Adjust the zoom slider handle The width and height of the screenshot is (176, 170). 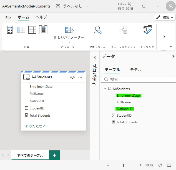(x=124, y=165)
